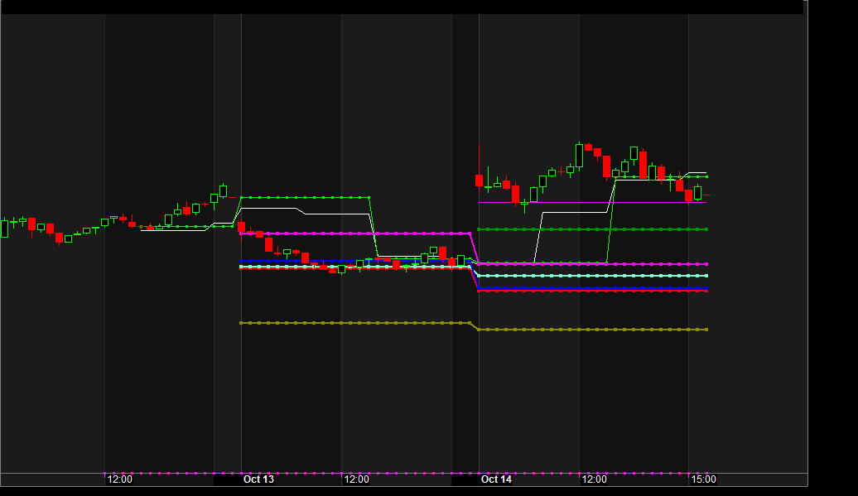
Task: Click the 12:00 label after Oct 14
Action: point(595,479)
